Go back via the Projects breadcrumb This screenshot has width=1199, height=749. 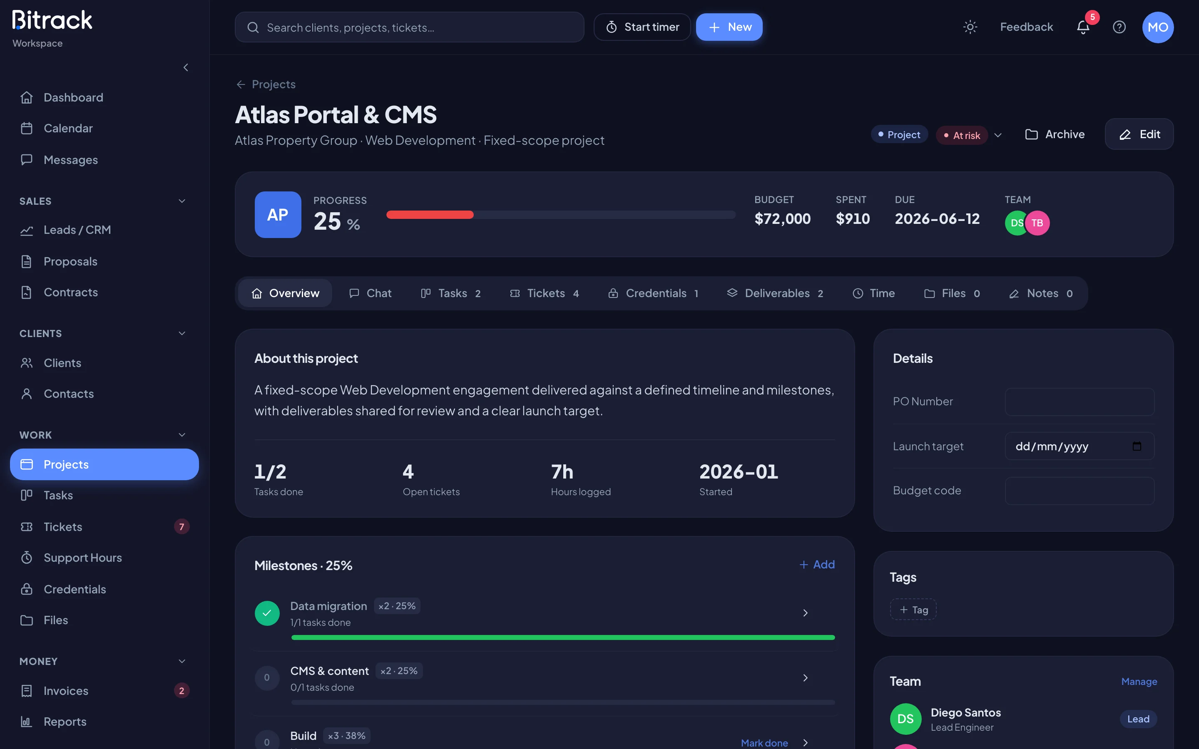pos(266,84)
